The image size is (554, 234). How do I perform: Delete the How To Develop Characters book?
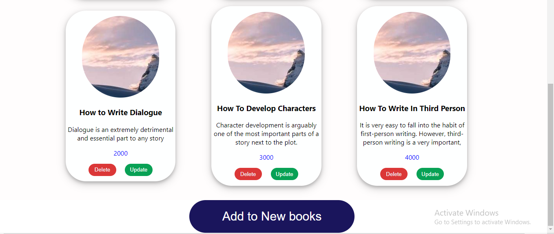tap(248, 174)
